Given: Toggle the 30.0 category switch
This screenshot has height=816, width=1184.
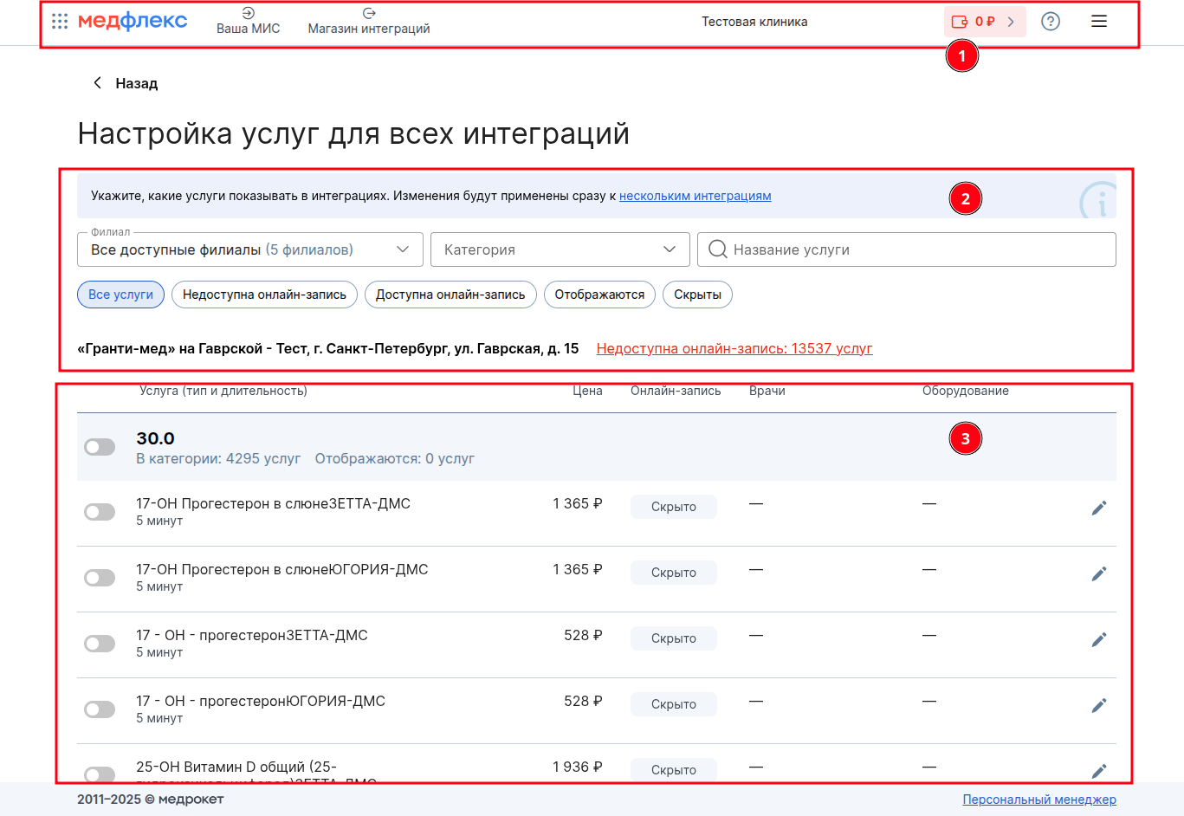Looking at the screenshot, I should coord(100,447).
